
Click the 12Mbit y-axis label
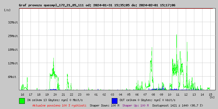[13, 63]
